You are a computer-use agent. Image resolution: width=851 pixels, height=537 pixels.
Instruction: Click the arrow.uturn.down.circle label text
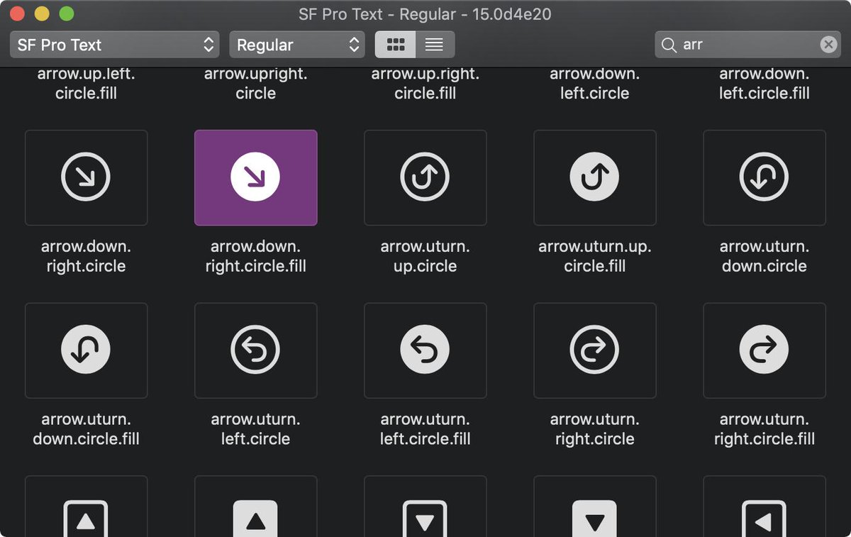point(764,257)
